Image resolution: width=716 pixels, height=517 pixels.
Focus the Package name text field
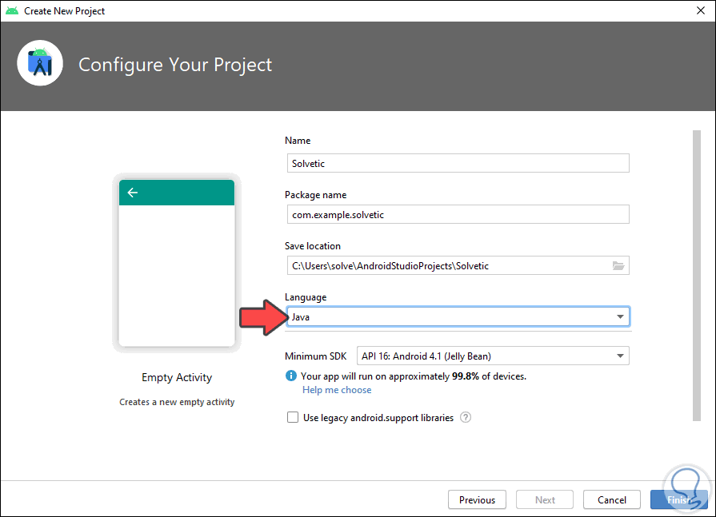pyautogui.click(x=458, y=214)
